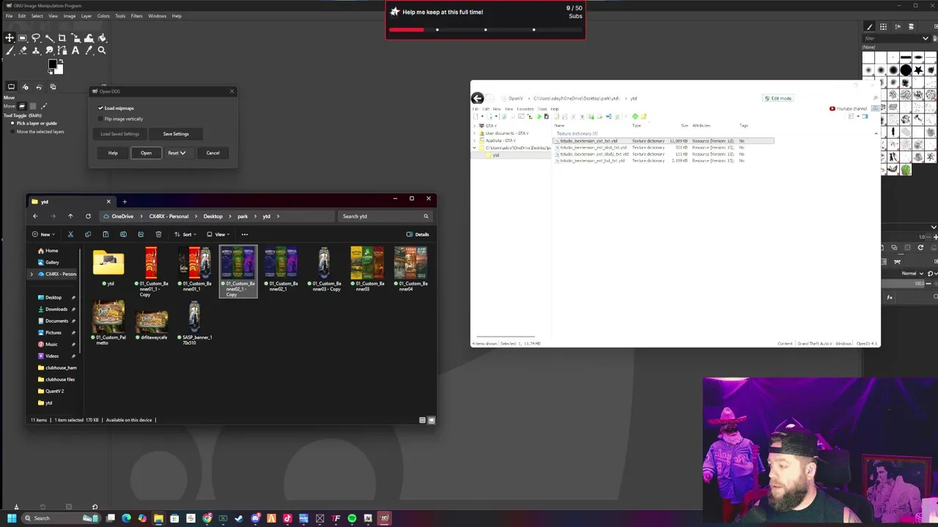
Task: Open the Sort dropdown in Explorer
Action: [185, 234]
